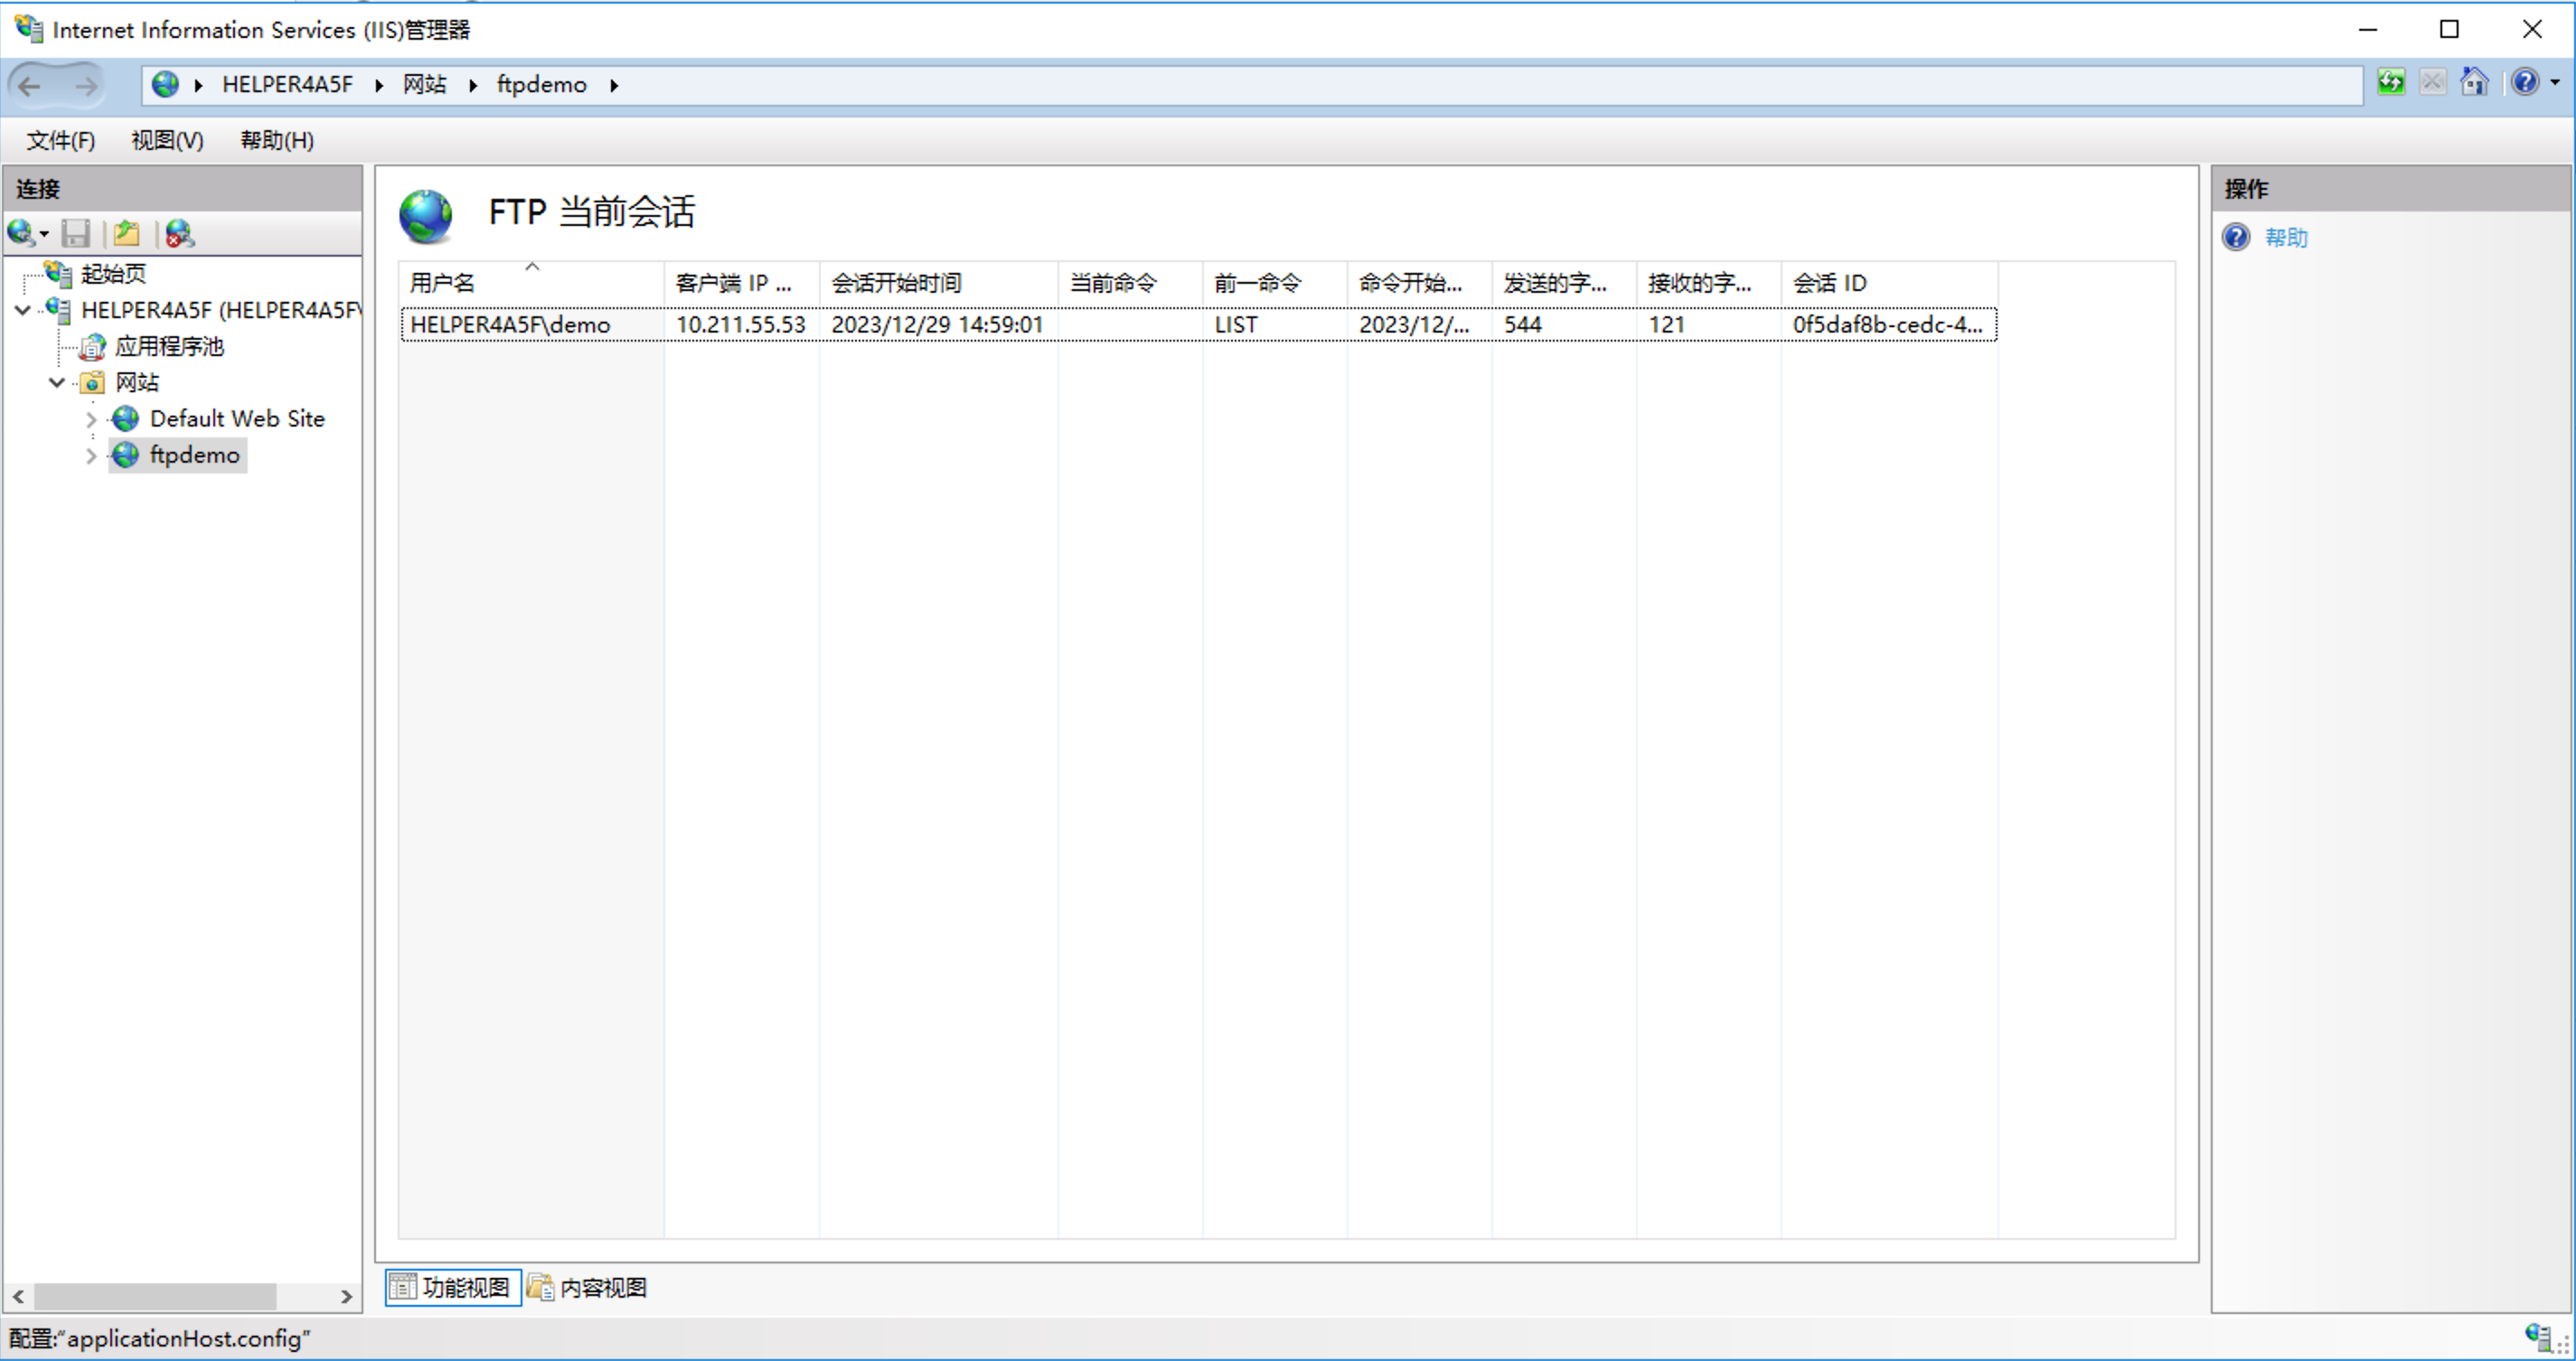Image resolution: width=2576 pixels, height=1361 pixels.
Task: Collapse the 网站 sites folder
Action: point(57,383)
